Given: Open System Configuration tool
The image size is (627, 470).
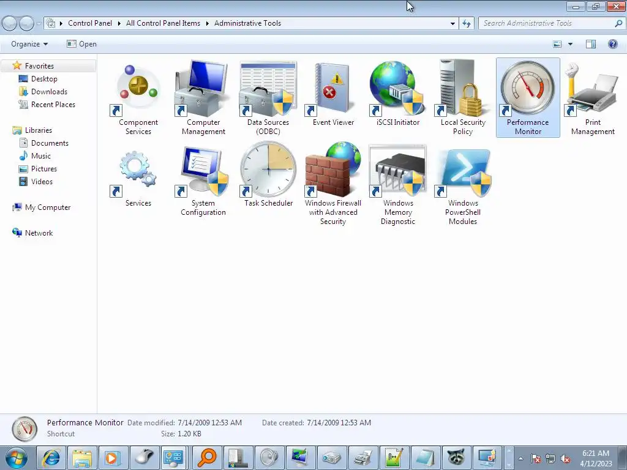Looking at the screenshot, I should tap(203, 180).
